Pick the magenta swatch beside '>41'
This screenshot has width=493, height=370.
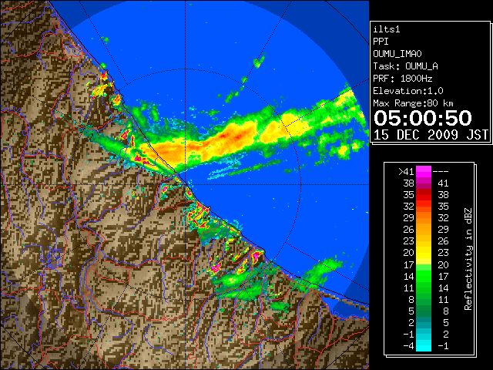click(x=424, y=172)
